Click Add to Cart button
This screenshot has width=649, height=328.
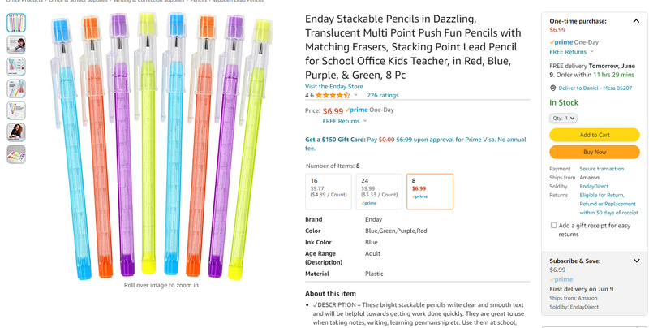[594, 135]
